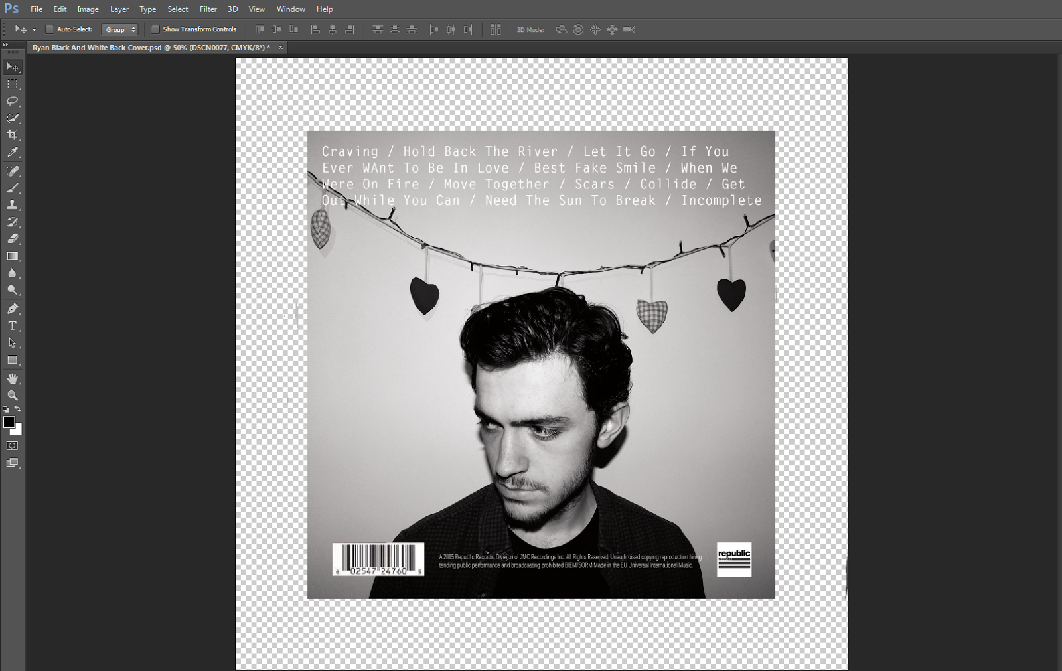1062x671 pixels.
Task: Open the Auto-Select Group dropdown
Action: (120, 29)
